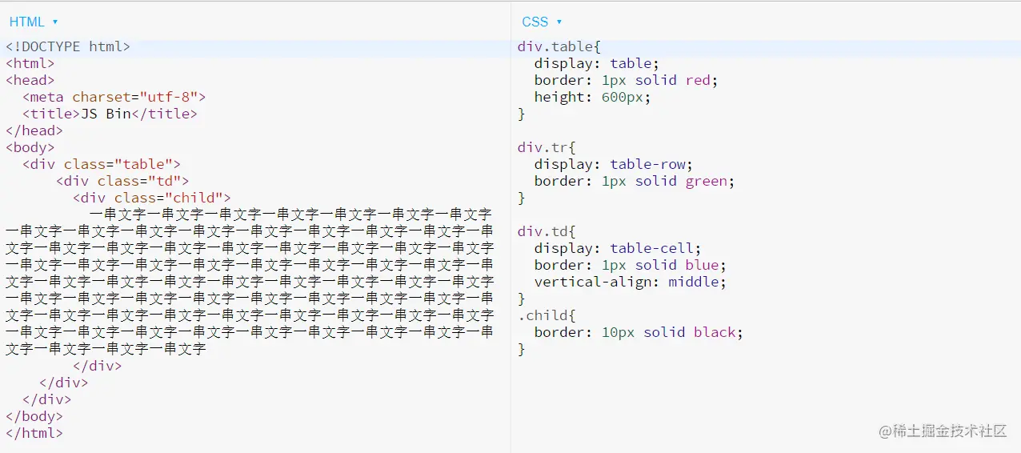Screen dimensions: 1021x453
Task: Click the <!DOCTYPE html> line
Action: point(68,46)
